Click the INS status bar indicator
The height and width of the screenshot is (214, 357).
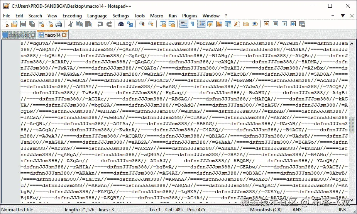click(342, 209)
